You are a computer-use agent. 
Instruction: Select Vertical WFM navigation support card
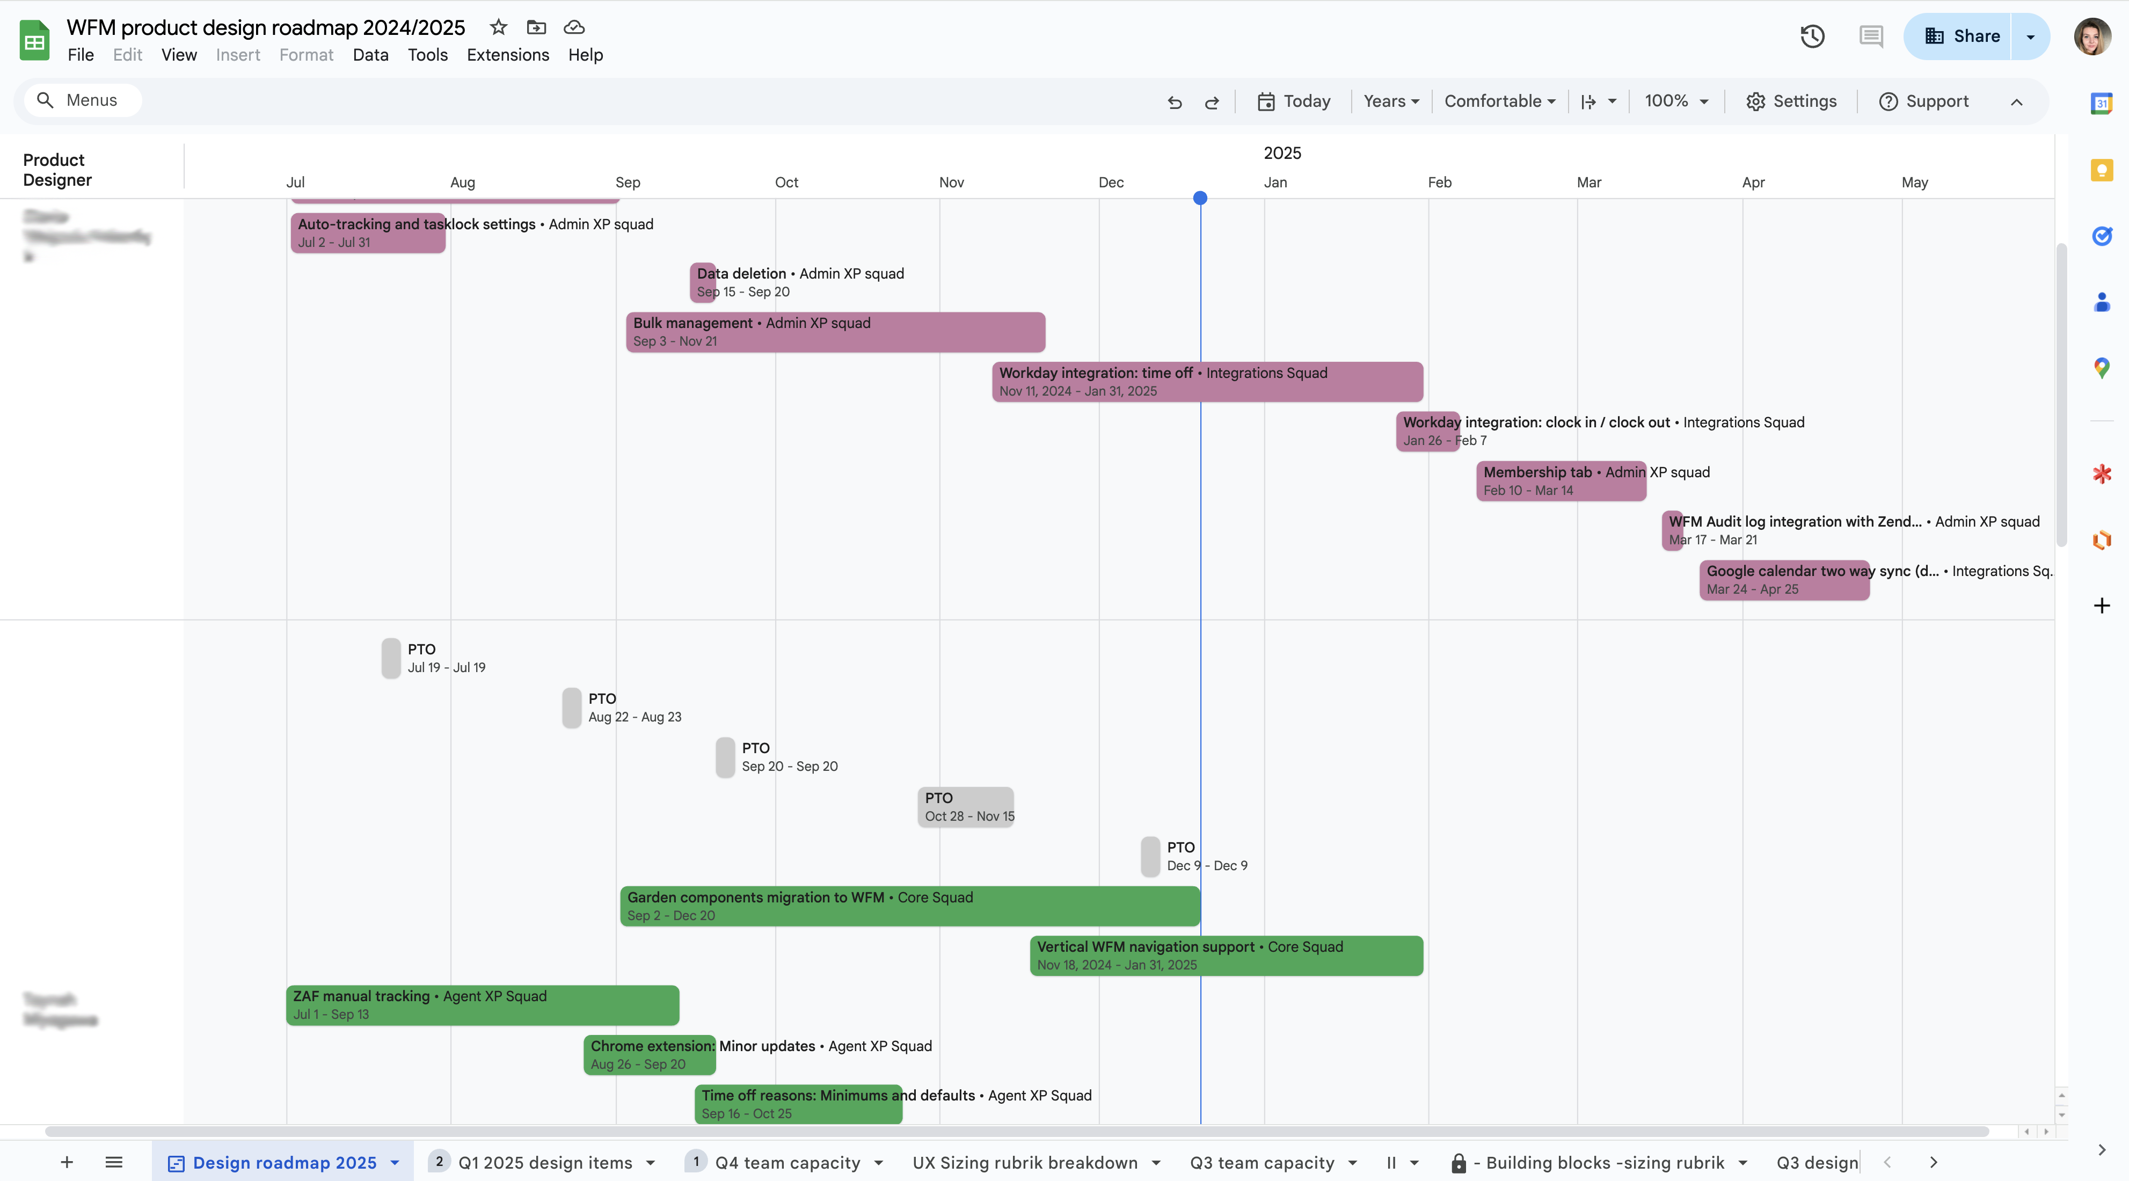coord(1227,956)
